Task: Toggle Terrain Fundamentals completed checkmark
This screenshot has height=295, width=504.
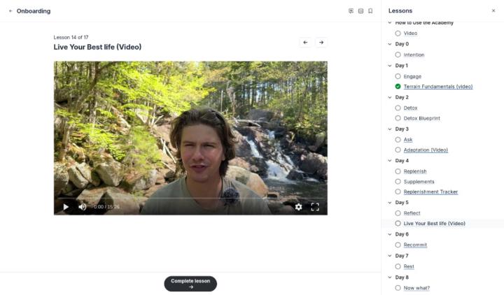Action: click(x=398, y=87)
